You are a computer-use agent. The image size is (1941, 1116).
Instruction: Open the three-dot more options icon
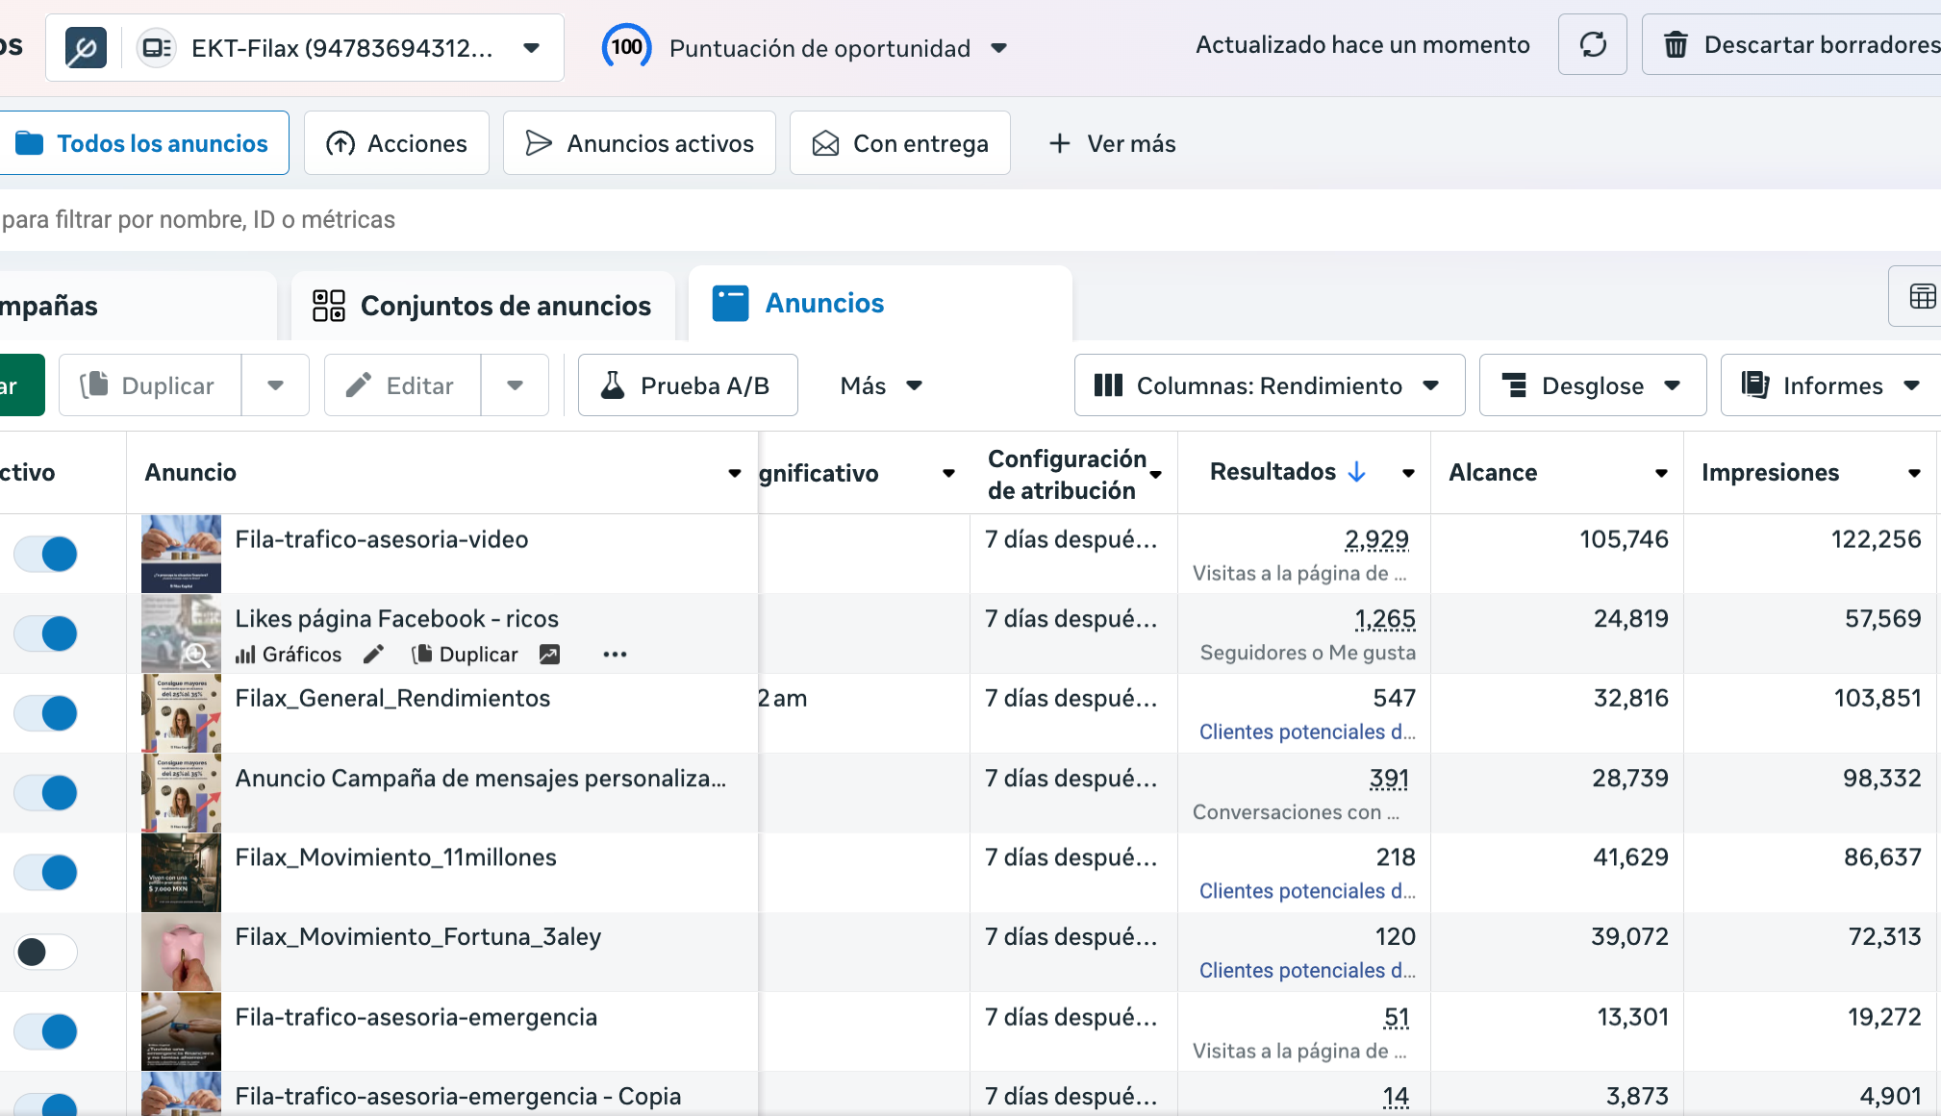(x=616, y=655)
